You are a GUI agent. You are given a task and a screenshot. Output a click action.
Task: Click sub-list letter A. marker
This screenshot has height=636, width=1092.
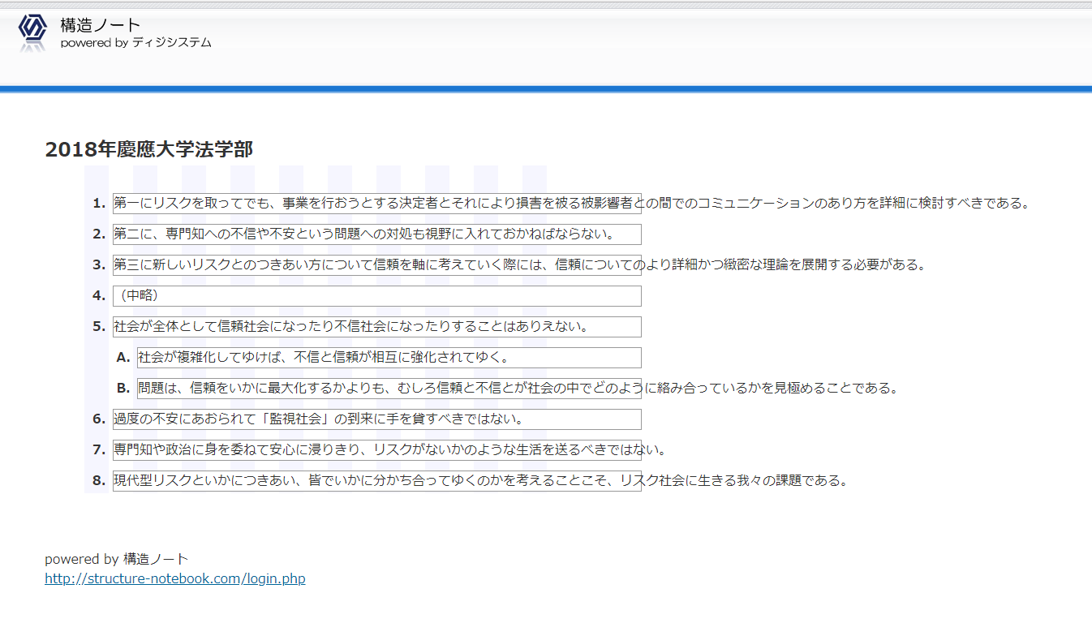click(x=123, y=358)
